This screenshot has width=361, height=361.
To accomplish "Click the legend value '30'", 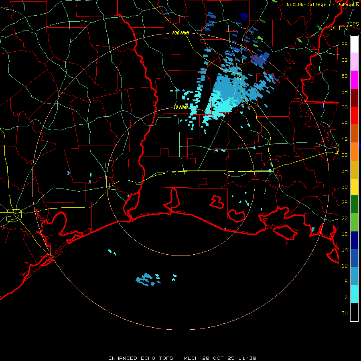I will (x=345, y=187).
